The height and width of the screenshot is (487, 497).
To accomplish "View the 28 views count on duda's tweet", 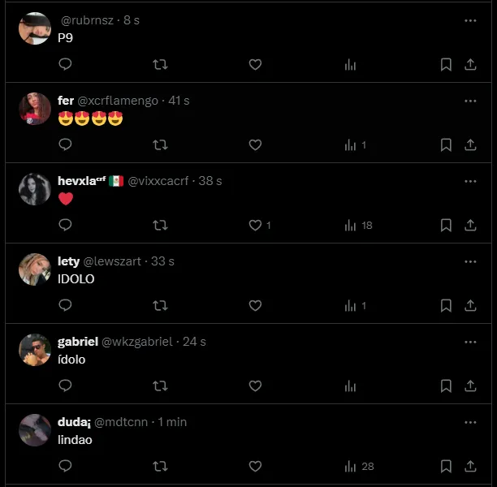I will [360, 467].
